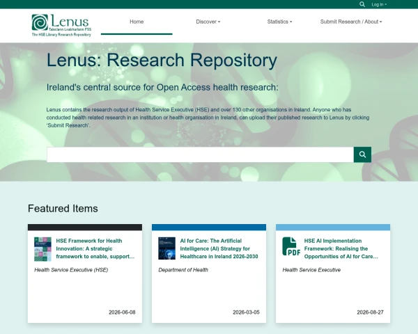This screenshot has width=418, height=334.
Task: Click 'Department of Health' author text
Action: tap(183, 270)
